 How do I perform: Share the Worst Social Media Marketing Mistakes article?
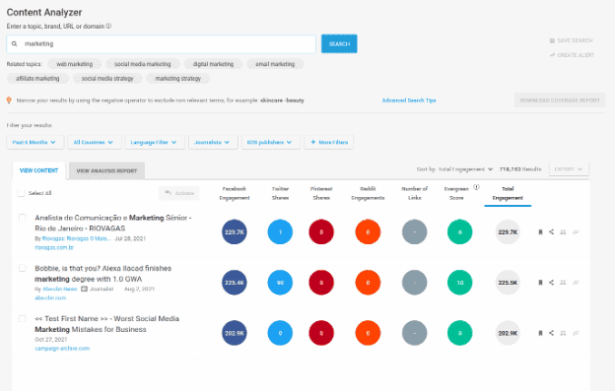click(x=551, y=333)
